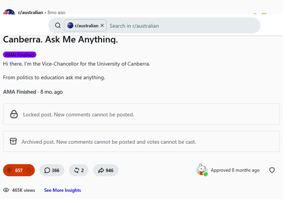The height and width of the screenshot is (199, 283).
Task: Downvote the post with down arrow
Action: pyautogui.click(x=29, y=170)
